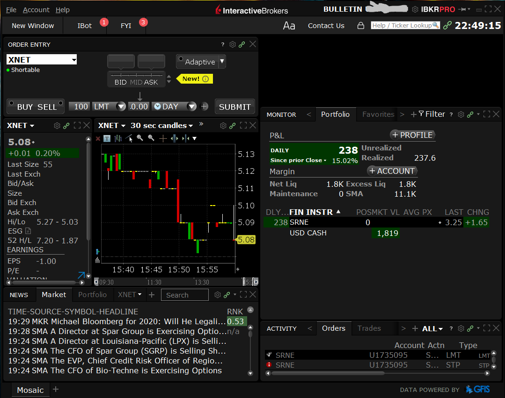
Task: Click the font size Aa icon
Action: (x=289, y=26)
